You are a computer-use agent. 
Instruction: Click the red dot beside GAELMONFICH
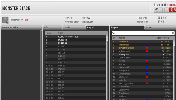pyautogui.click(x=147, y=48)
